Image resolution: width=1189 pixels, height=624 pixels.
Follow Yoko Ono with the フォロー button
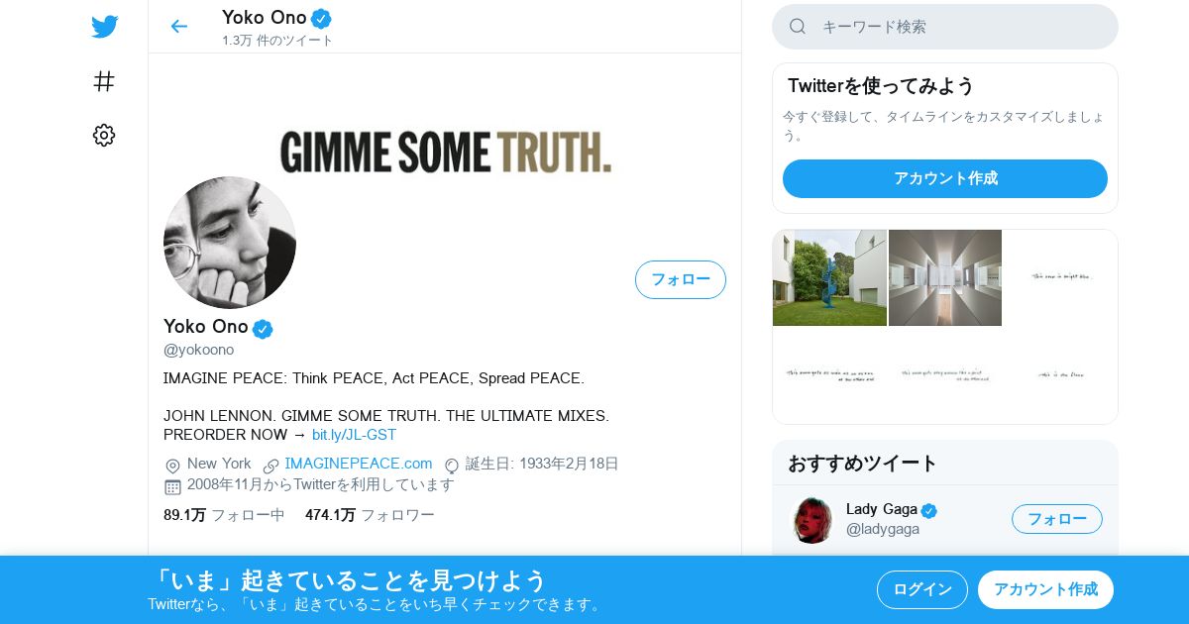[681, 279]
